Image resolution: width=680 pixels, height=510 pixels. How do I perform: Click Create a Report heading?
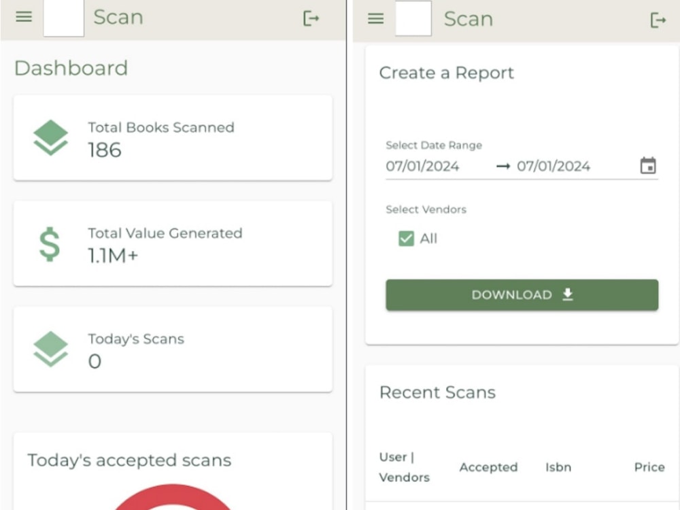pyautogui.click(x=446, y=73)
